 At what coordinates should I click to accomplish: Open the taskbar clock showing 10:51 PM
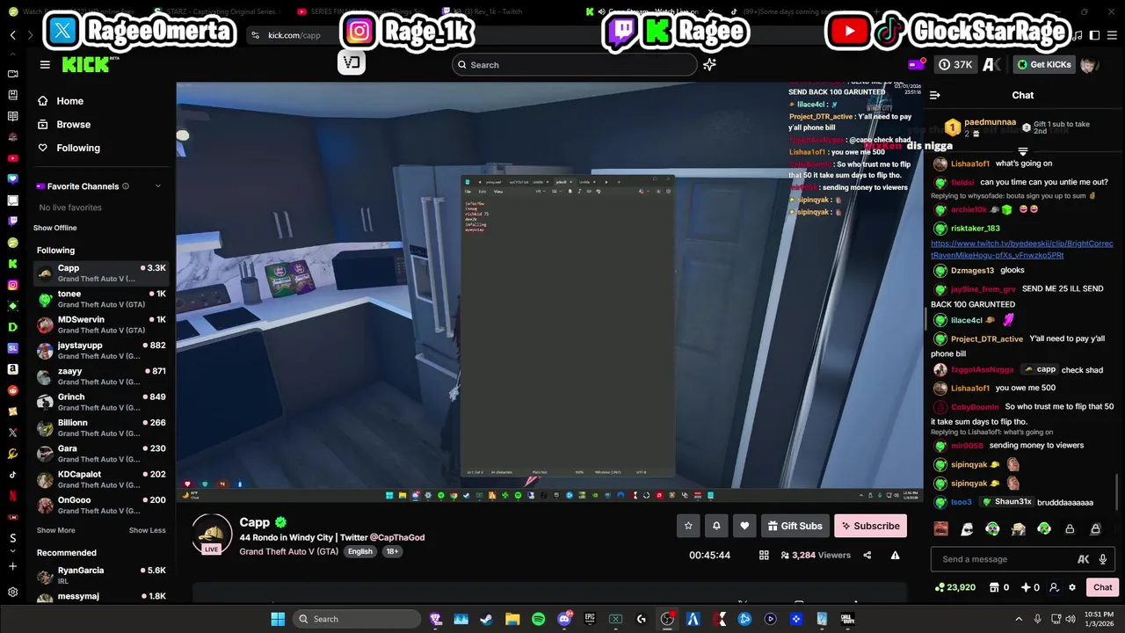[1099, 619]
